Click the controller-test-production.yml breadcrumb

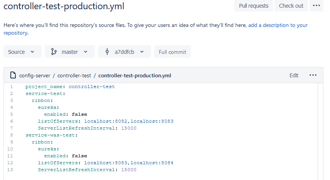pos(135,75)
